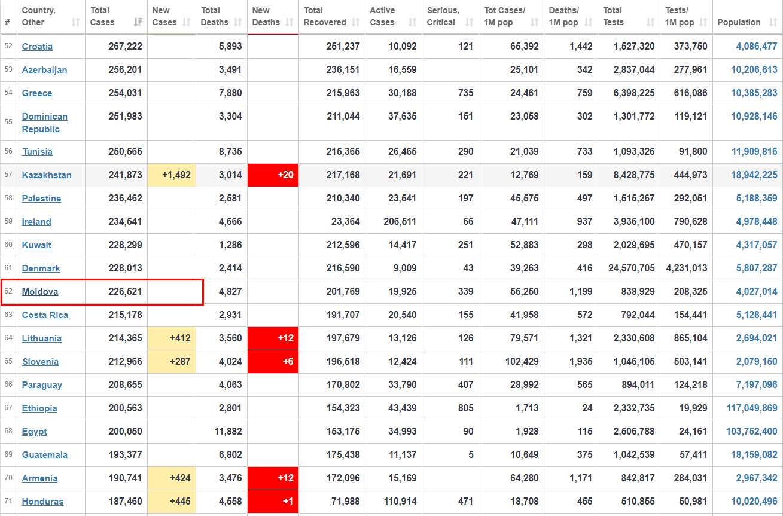This screenshot has height=516, width=783.
Task: Click Total Tests sort arrows icon
Action: point(651,23)
